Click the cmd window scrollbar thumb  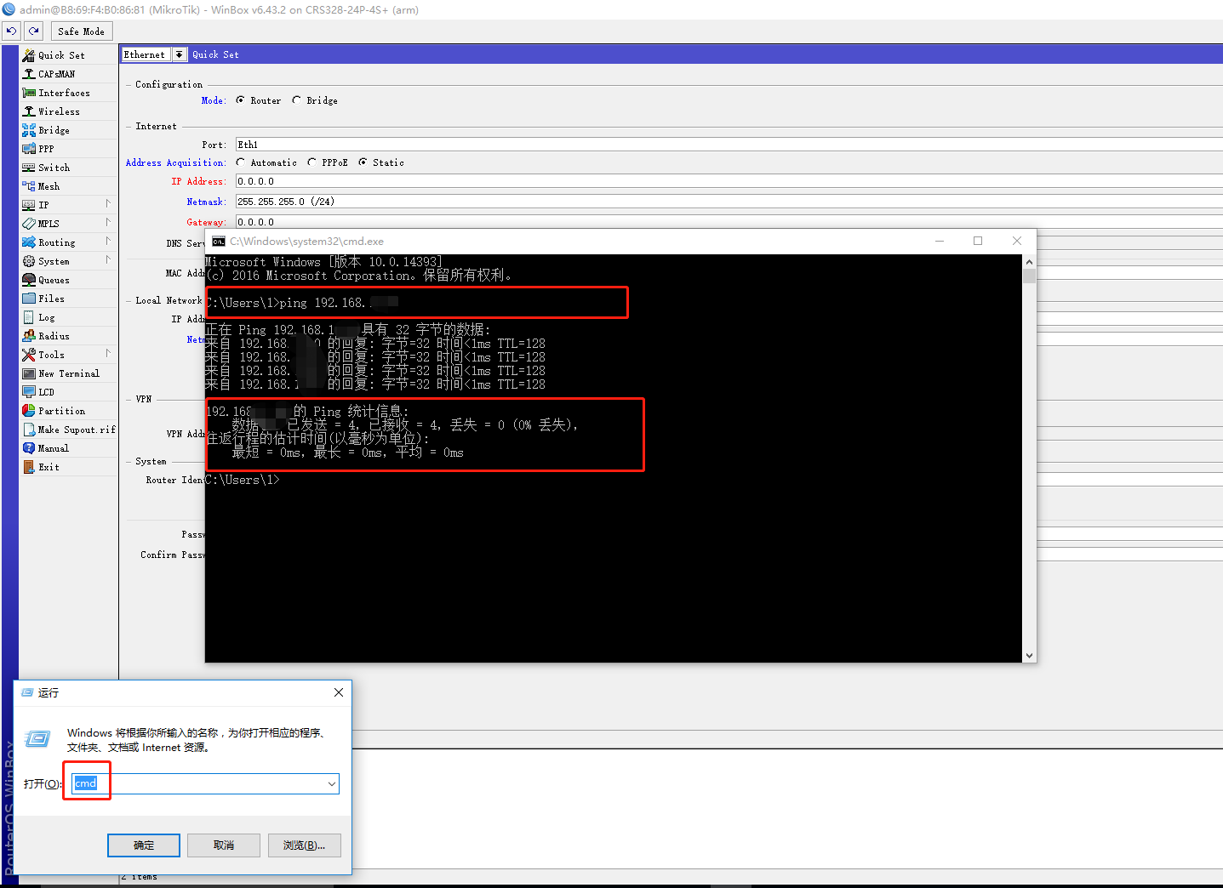click(1030, 276)
